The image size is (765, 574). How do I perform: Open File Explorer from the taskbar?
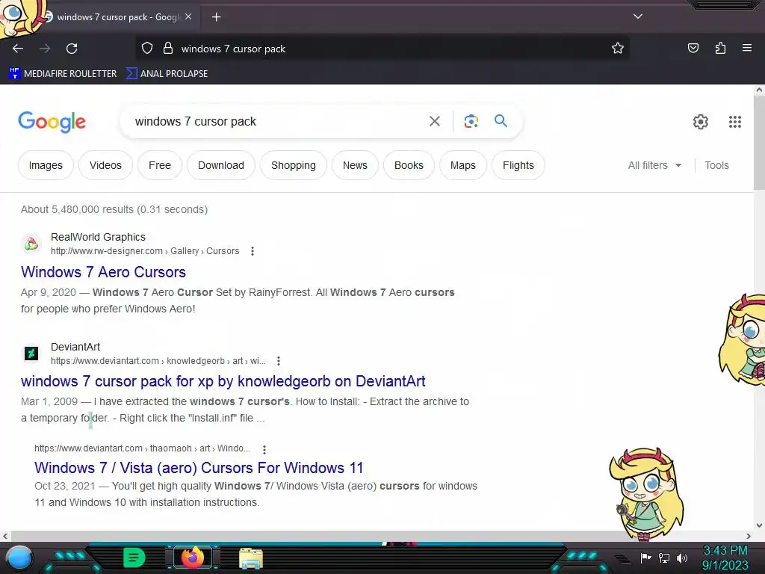coord(251,558)
